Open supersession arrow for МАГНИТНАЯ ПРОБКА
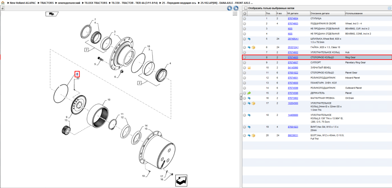Screen dimensions: 392x188 pyautogui.click(x=249, y=98)
